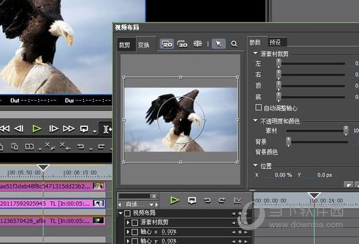Toggle the 轴心 y keyframe checkbox

[135, 241]
